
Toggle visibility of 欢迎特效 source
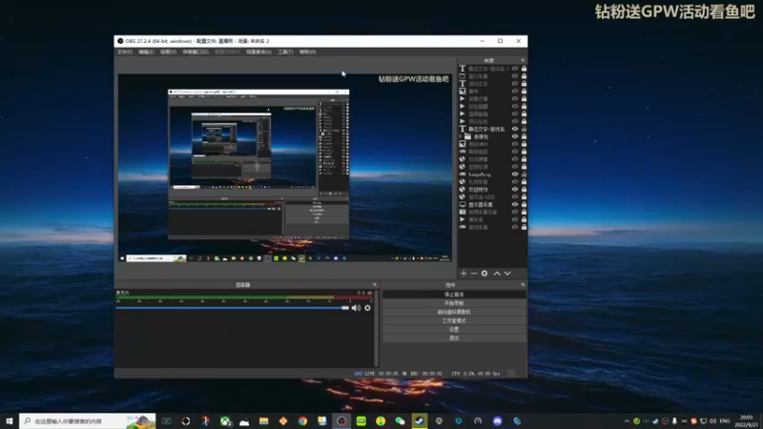[x=515, y=189]
